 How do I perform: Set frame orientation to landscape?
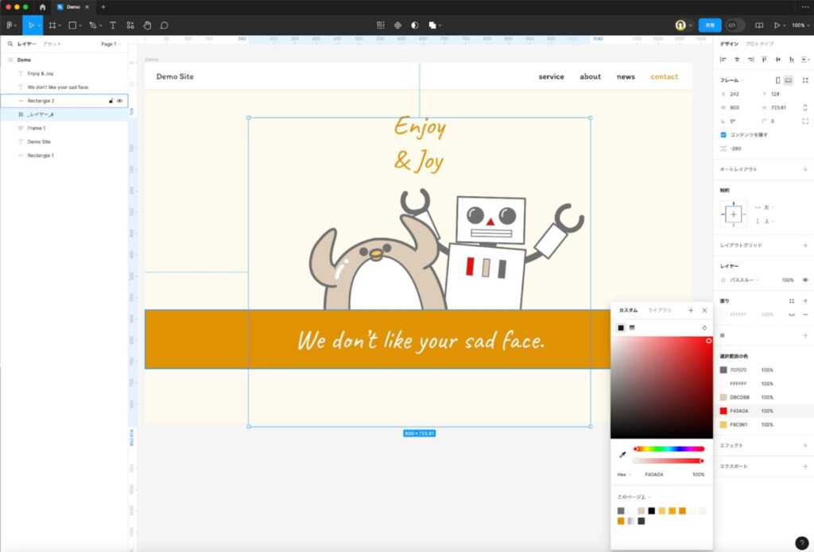tap(789, 80)
